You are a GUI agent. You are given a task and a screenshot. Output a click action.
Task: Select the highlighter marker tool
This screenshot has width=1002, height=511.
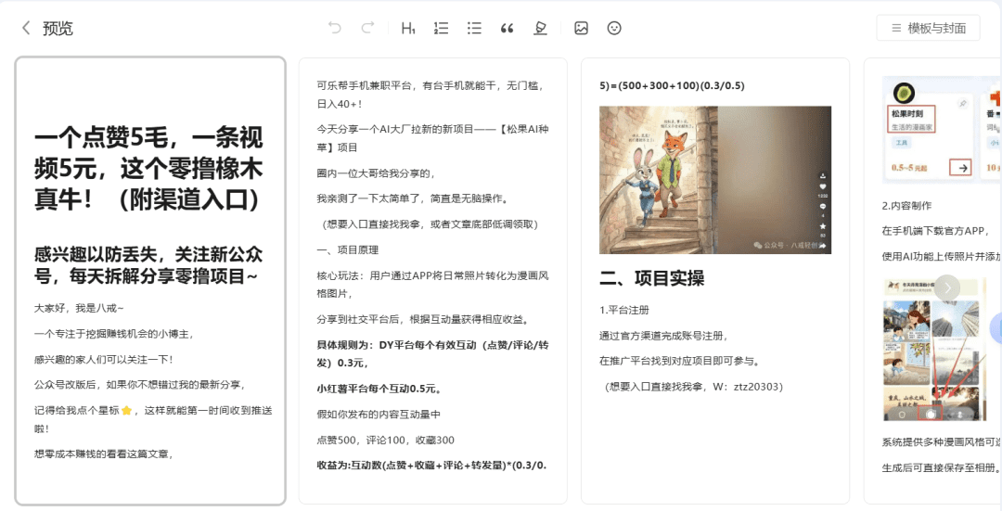click(540, 28)
